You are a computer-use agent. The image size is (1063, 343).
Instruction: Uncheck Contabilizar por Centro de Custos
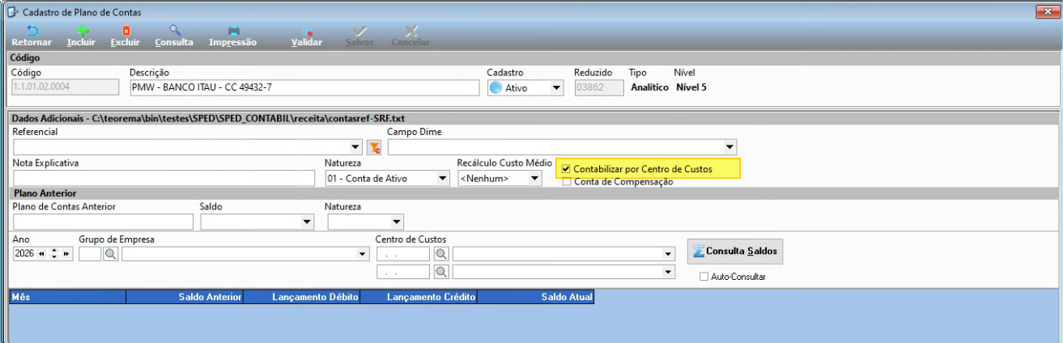coord(567,169)
